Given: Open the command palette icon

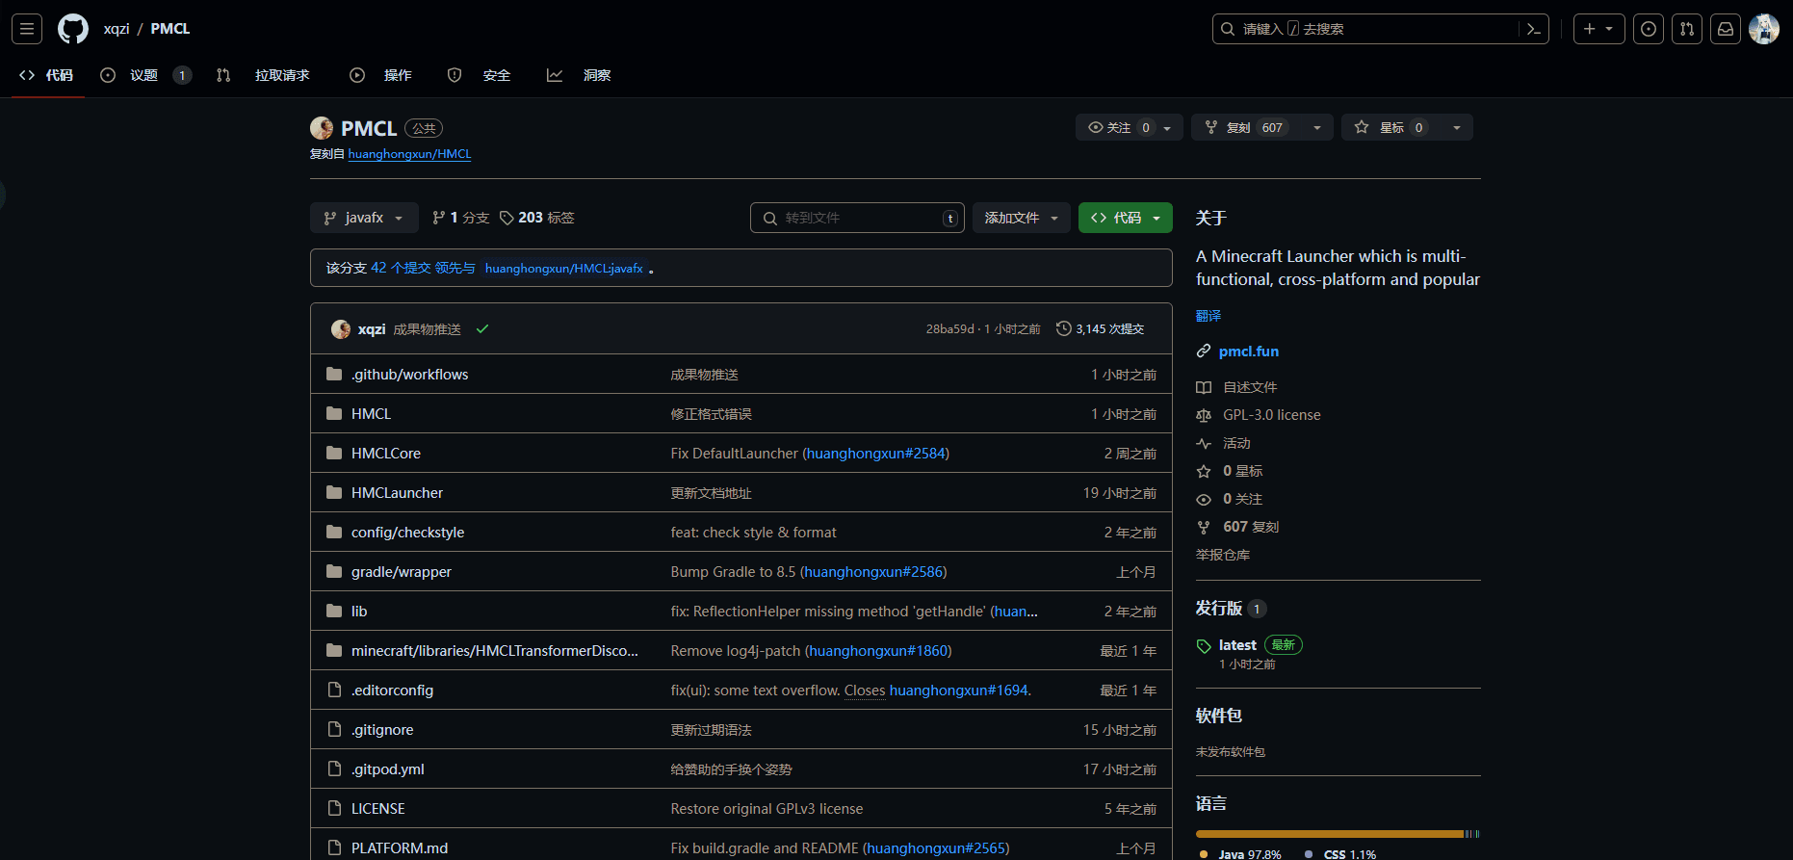Looking at the screenshot, I should tap(1534, 29).
